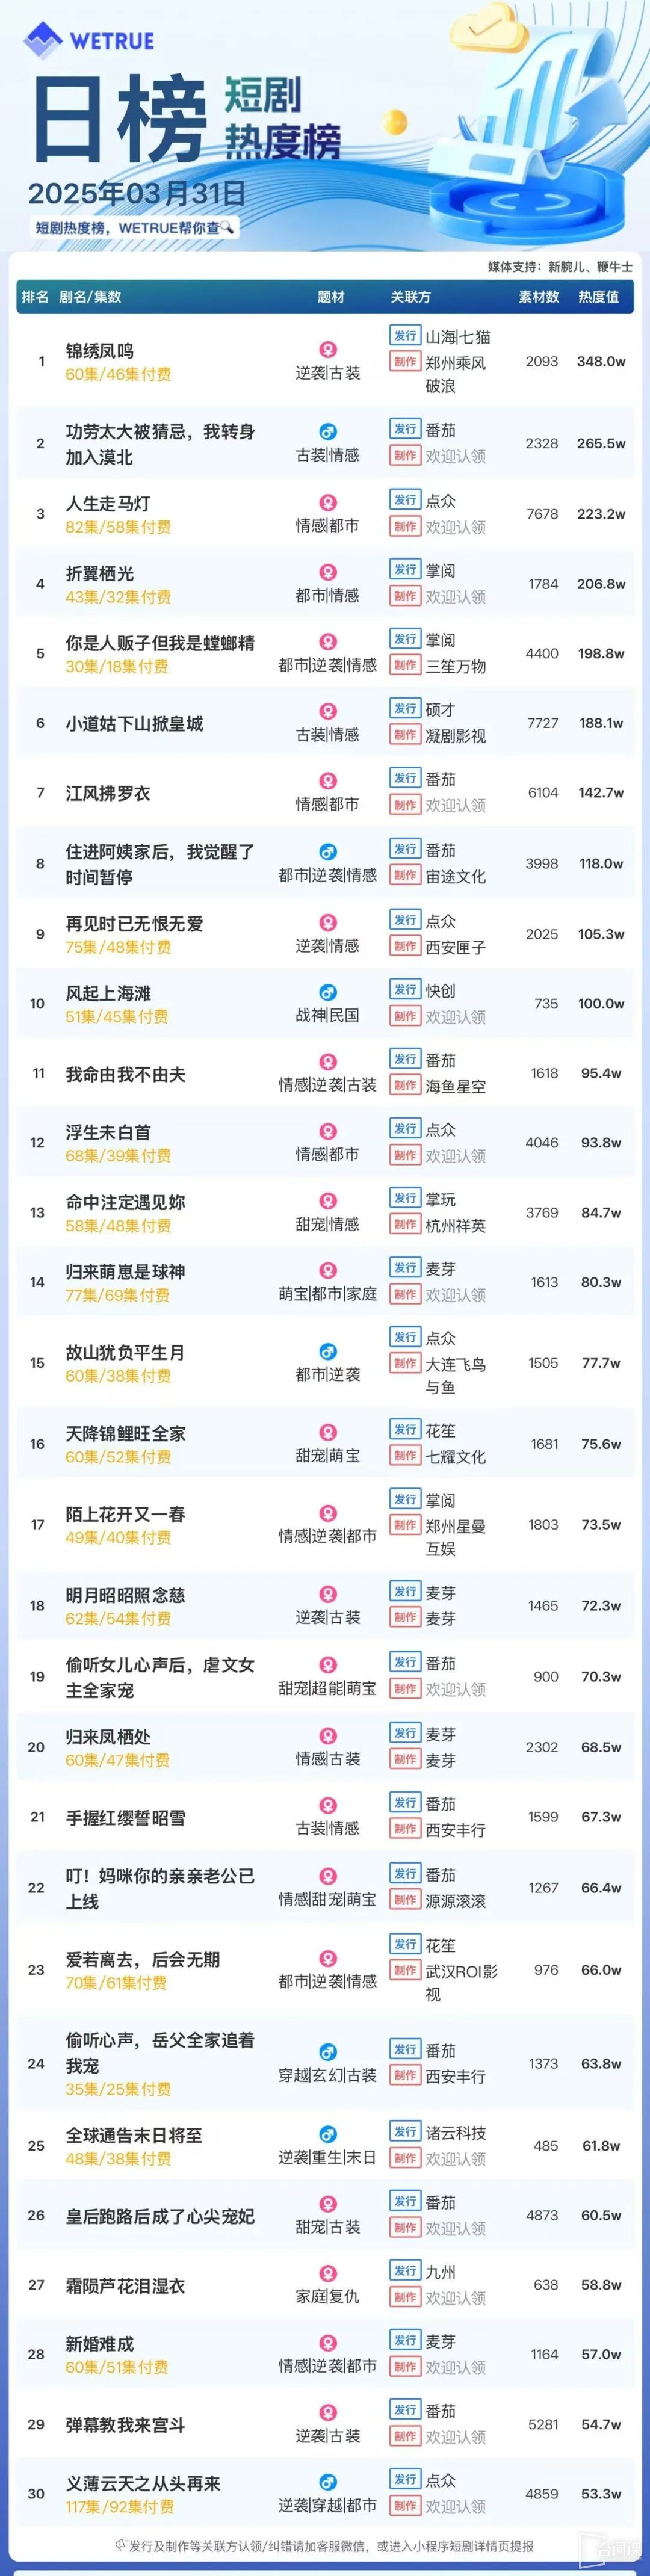650x2576 pixels.
Task: Open drama title 小道姑下山掀皇城
Action: pyautogui.click(x=134, y=723)
